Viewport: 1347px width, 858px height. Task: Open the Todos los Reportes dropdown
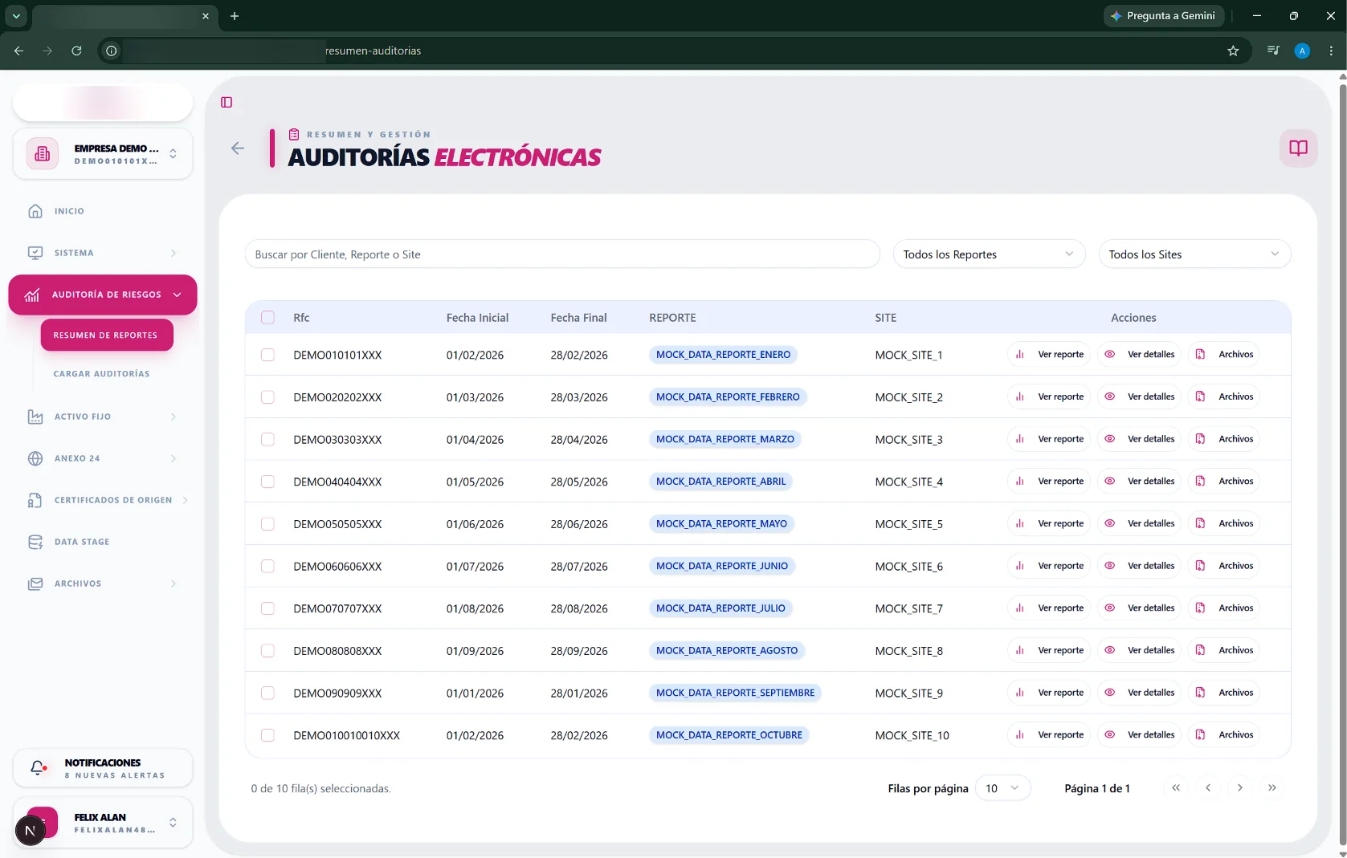click(x=989, y=254)
